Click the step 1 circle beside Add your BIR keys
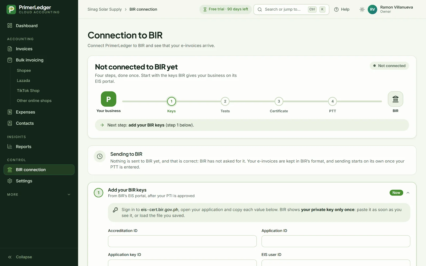The image size is (426, 266). [99, 193]
